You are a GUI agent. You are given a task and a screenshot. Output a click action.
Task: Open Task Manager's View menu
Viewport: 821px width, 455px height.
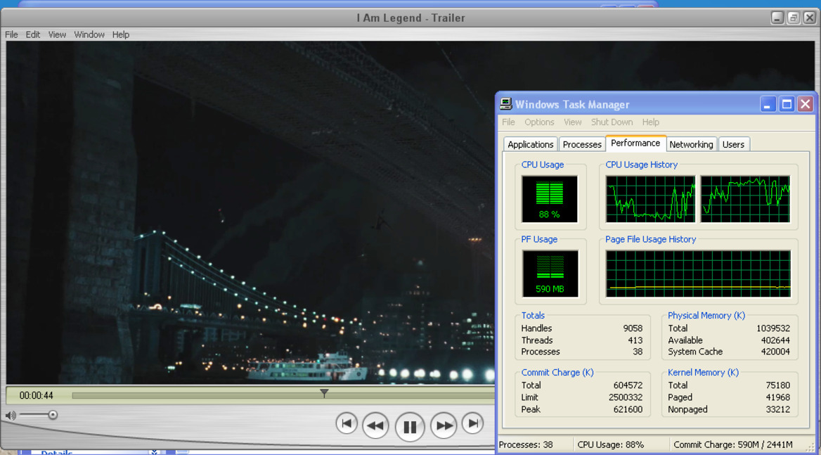[573, 122]
